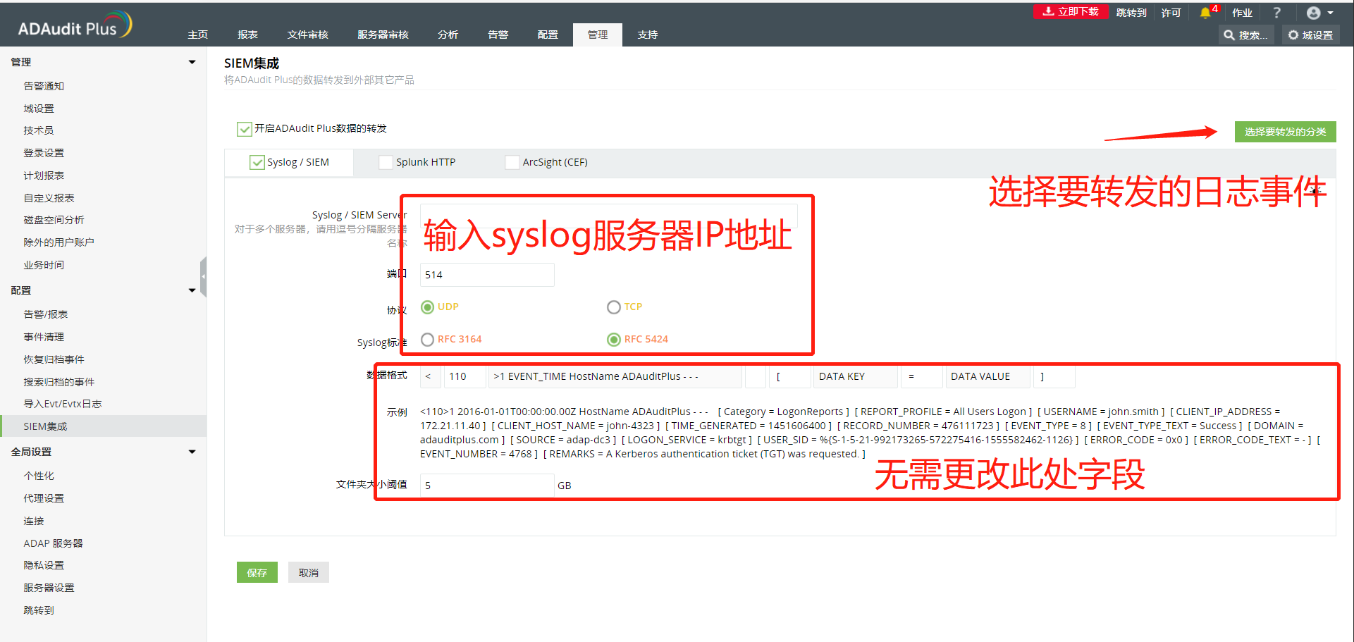Click the green 保存 button

click(257, 572)
